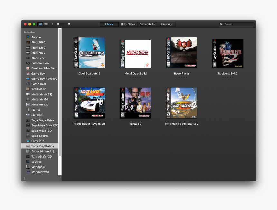Screen dimensions: 277x210
Task: Set cover size to smallest using small-square icon
Action: 53,24
